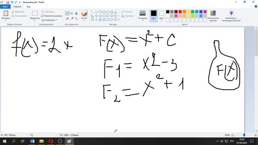The width and height of the screenshot is (258, 145).
Task: Pick the Down arrow shape
Action: [93, 19]
